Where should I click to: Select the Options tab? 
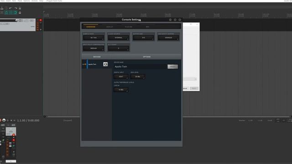click(x=146, y=56)
